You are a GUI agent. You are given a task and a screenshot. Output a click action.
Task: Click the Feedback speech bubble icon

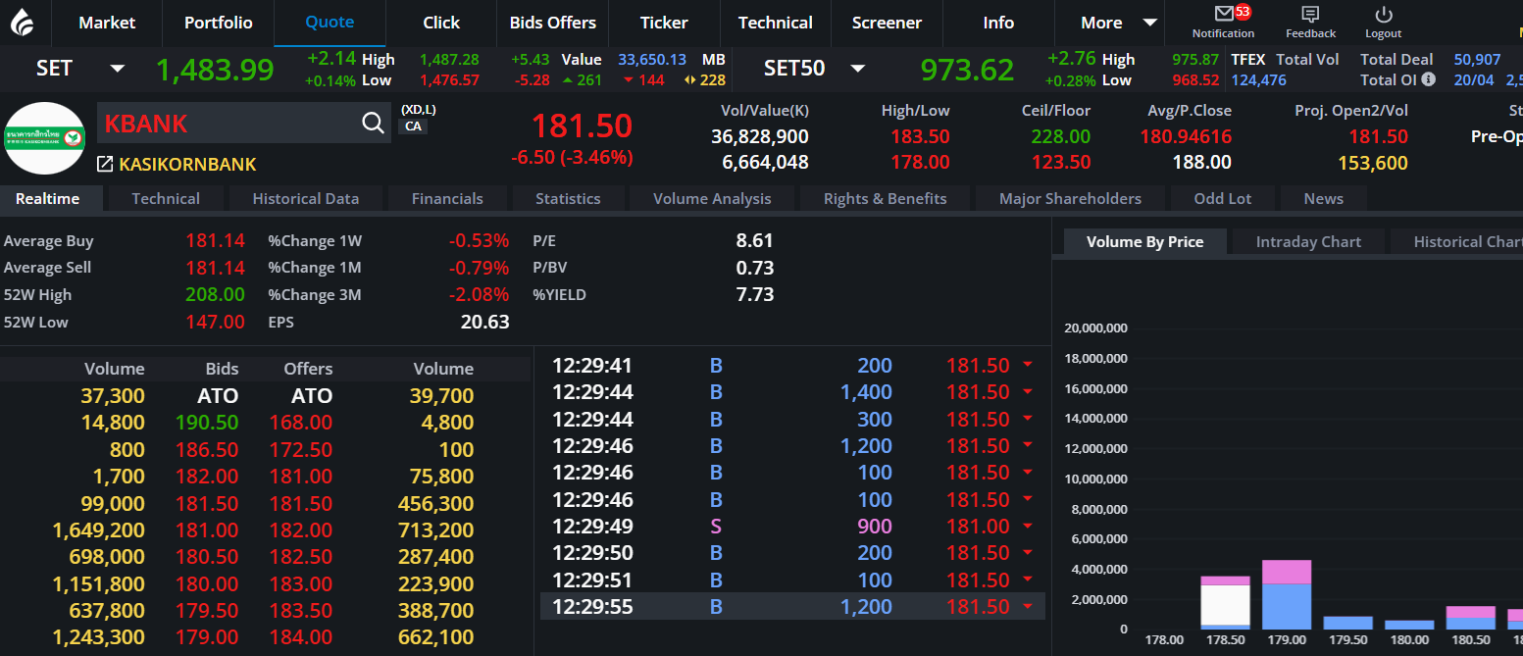(1310, 14)
